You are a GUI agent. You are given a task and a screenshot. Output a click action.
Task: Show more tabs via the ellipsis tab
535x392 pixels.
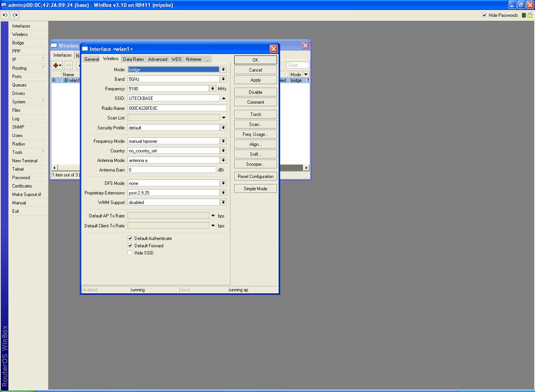click(207, 59)
